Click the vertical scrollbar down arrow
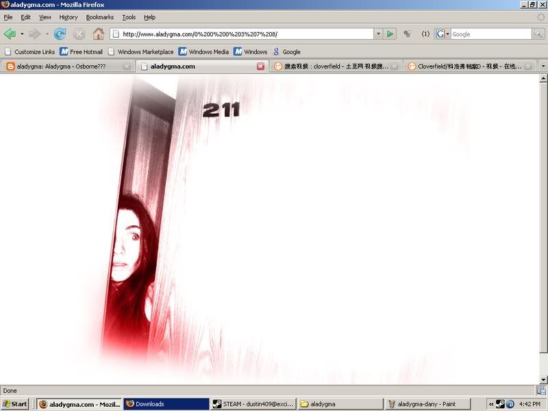Screen dimensions: 548x411 point(543,380)
